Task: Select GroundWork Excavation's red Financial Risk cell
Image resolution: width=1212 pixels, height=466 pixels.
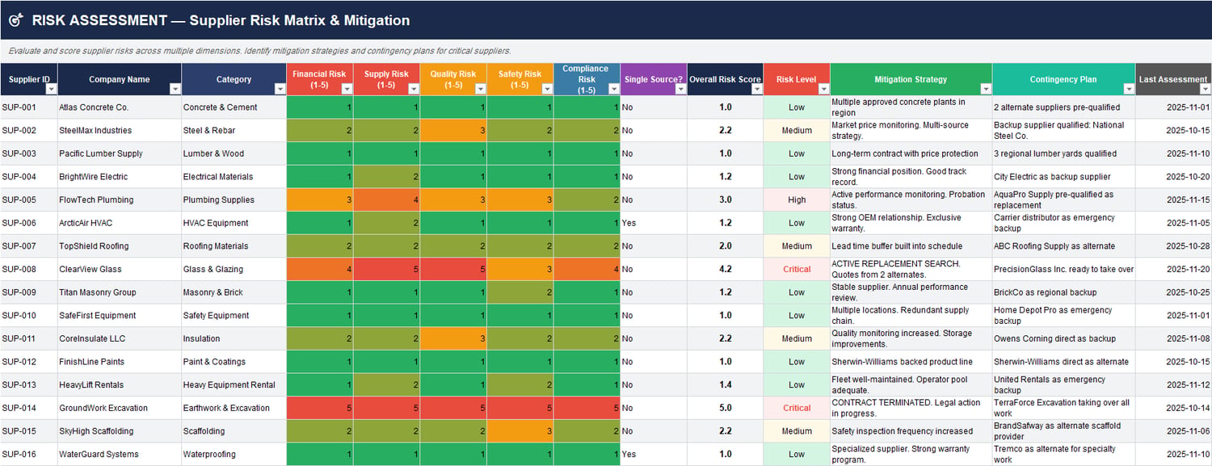Action: pyautogui.click(x=320, y=408)
